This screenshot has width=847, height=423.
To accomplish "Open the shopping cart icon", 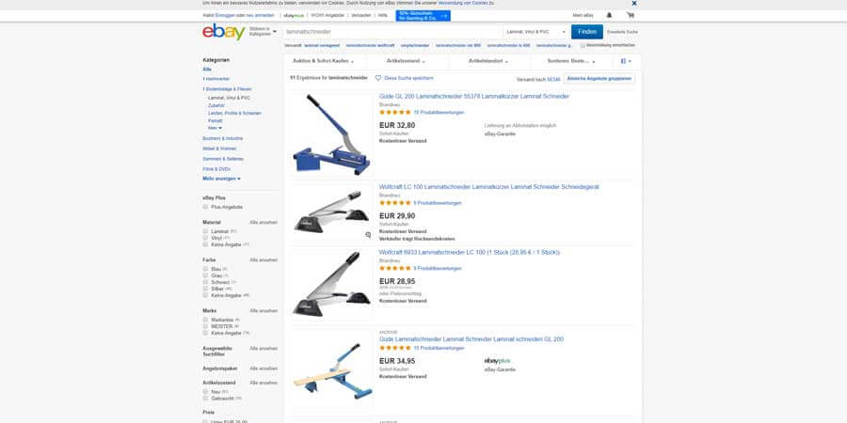I will click(x=630, y=15).
